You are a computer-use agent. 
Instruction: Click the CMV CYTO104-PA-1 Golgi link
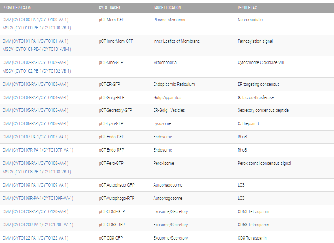pos(35,97)
